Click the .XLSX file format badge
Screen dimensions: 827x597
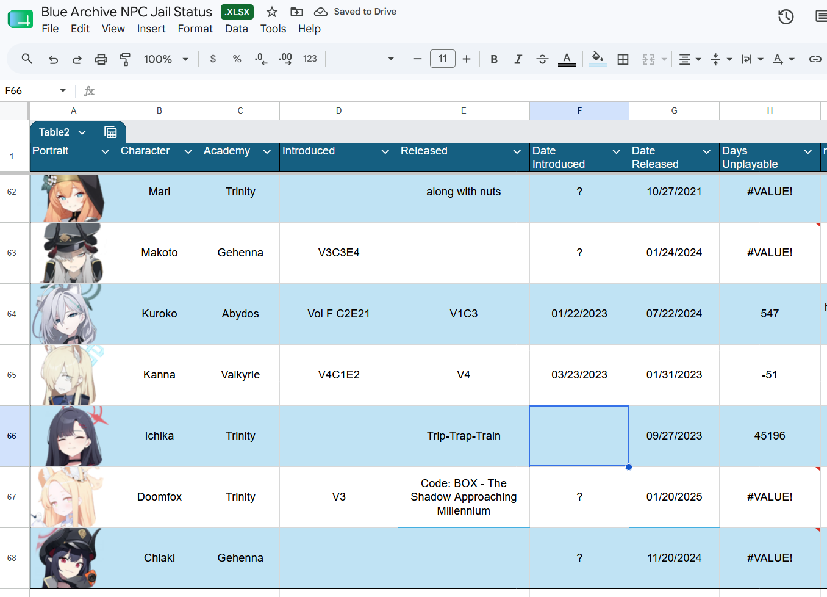coord(237,12)
